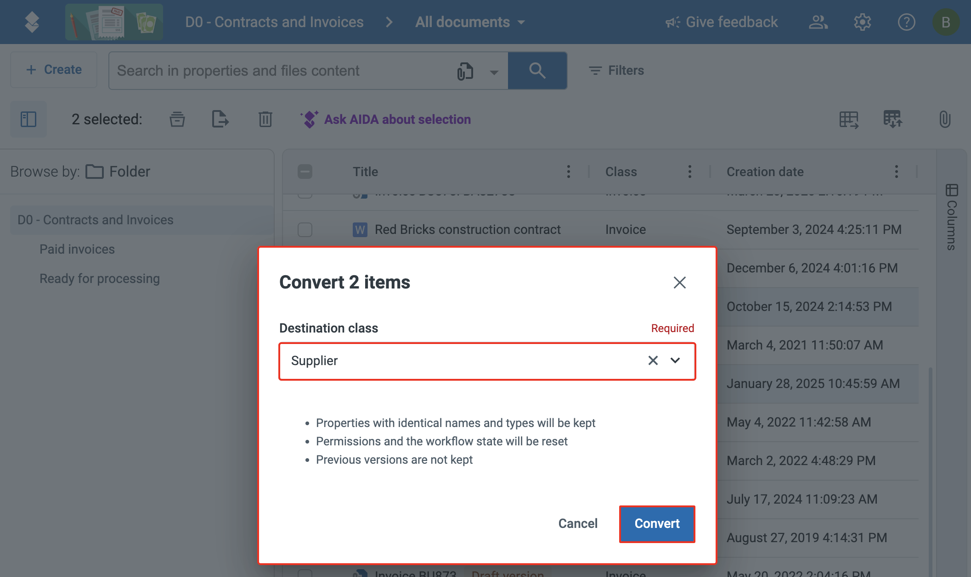Expand the All documents dropdown
Image resolution: width=971 pixels, height=577 pixels.
522,22
